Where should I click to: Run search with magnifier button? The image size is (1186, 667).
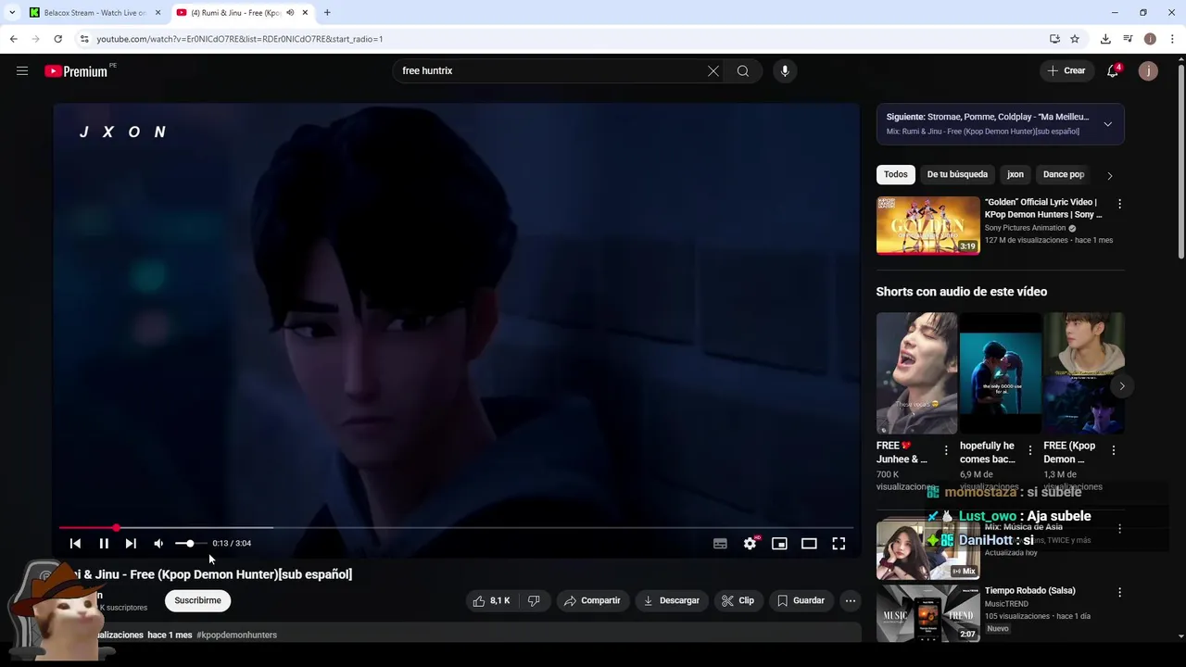[x=743, y=71]
